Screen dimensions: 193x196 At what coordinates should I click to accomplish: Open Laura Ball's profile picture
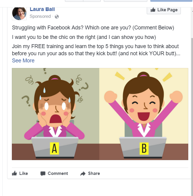coord(19,13)
